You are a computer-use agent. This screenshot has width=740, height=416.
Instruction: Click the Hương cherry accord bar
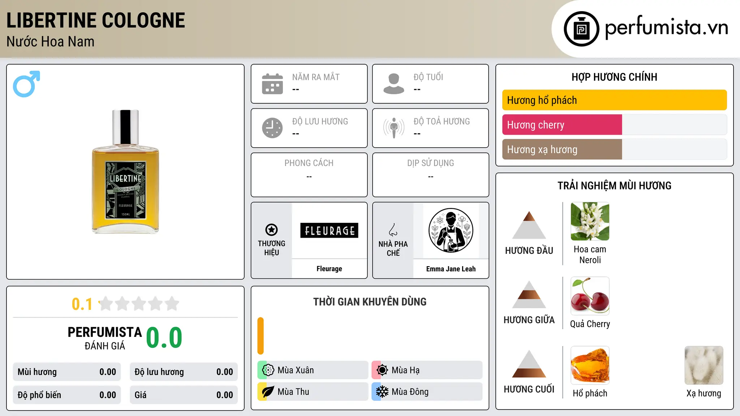coord(615,125)
